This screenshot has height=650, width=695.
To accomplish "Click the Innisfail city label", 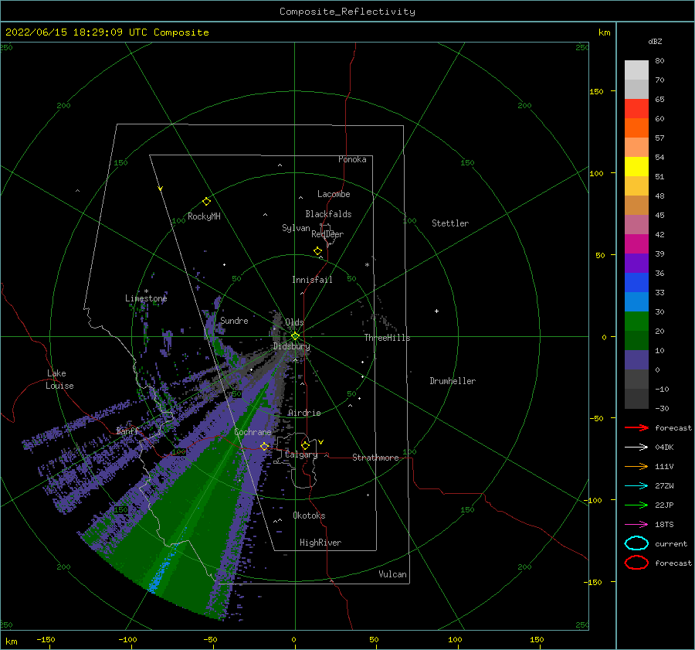I will pos(312,280).
